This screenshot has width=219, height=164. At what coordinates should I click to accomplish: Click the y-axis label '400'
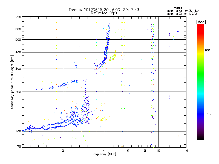[x=18, y=52]
